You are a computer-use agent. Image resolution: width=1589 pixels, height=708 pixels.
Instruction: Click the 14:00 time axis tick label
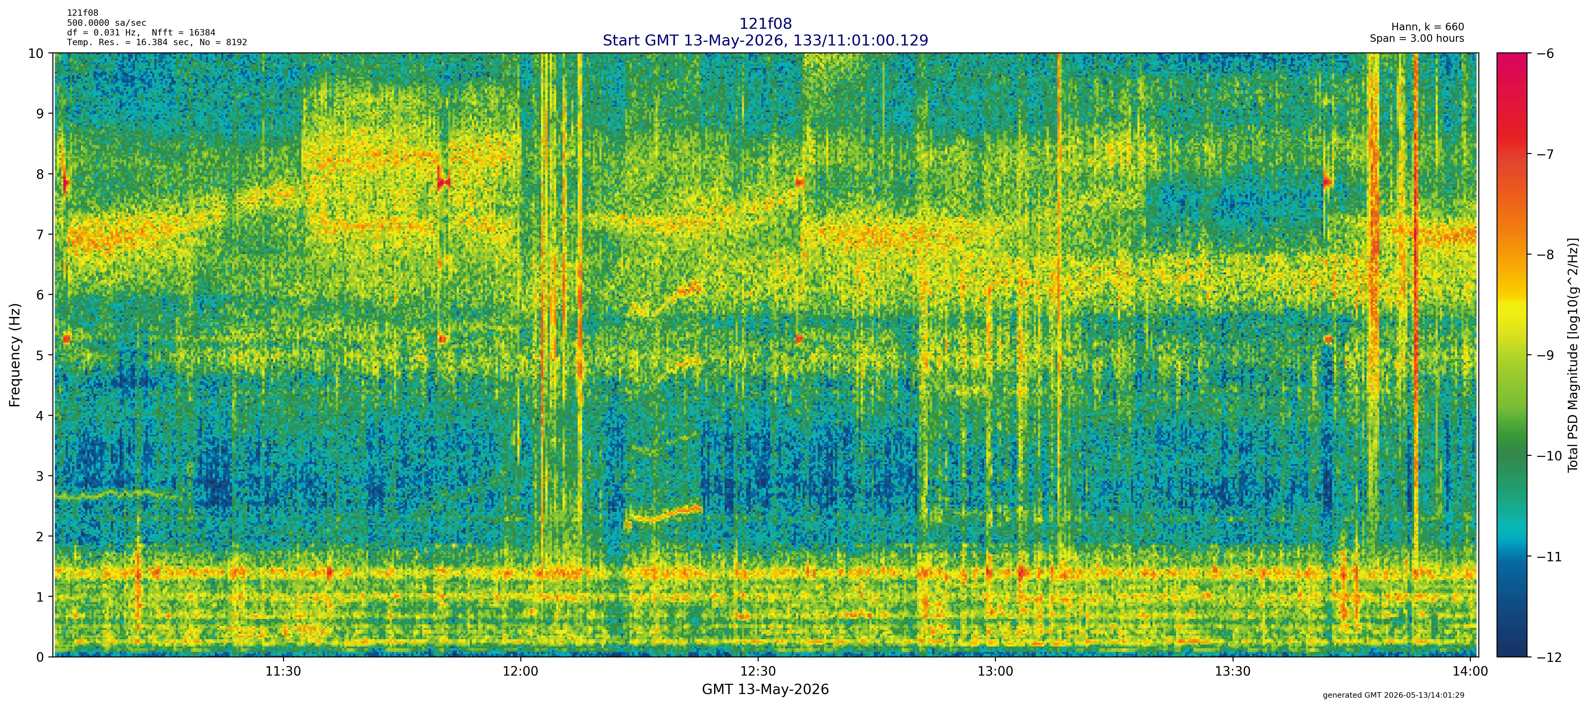(1470, 672)
